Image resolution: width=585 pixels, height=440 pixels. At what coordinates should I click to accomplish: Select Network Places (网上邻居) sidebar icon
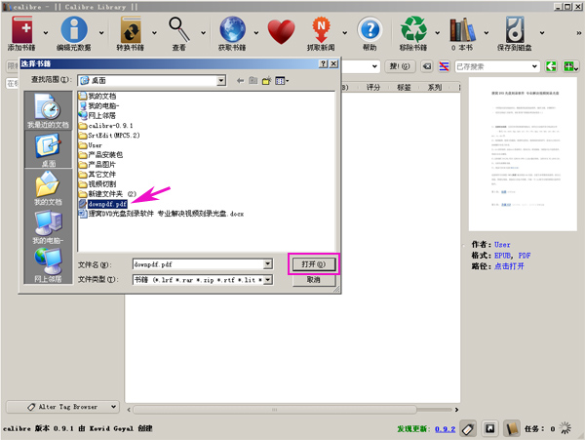pos(48,265)
